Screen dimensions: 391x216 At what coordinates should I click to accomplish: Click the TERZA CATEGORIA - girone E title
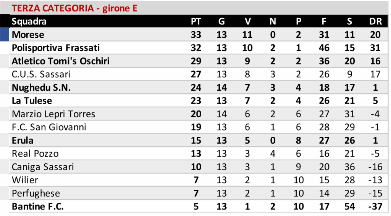74,8
